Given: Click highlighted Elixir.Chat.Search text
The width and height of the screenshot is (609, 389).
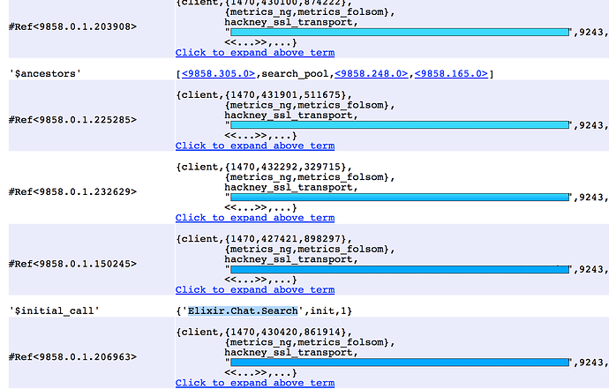Looking at the screenshot, I should (243, 311).
